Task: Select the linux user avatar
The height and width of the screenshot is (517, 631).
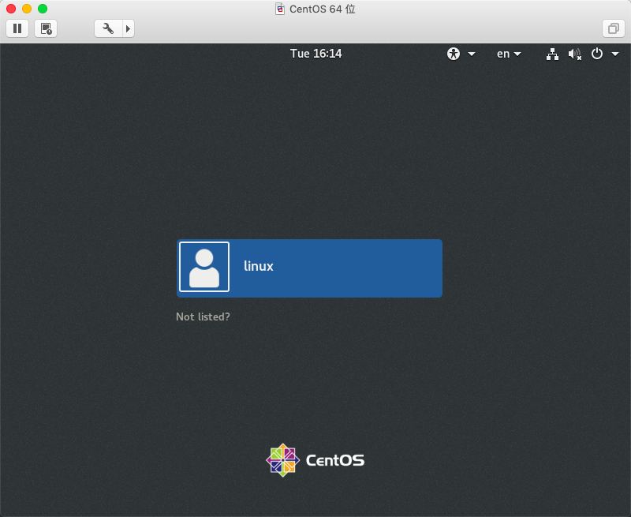Action: 204,267
